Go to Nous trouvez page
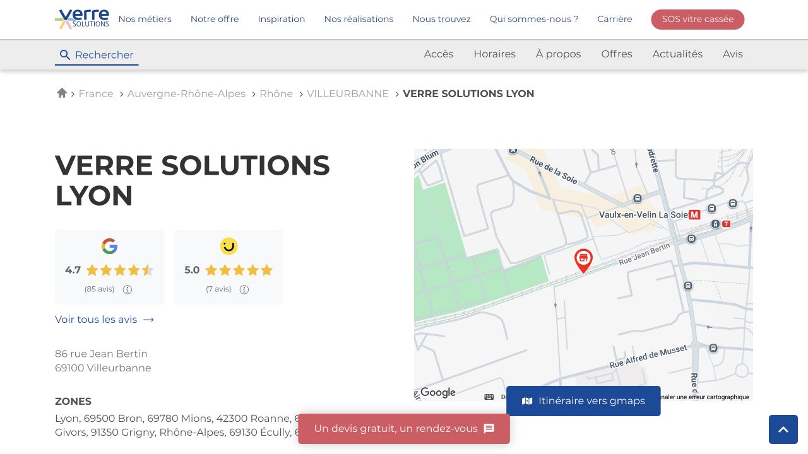 point(442,19)
